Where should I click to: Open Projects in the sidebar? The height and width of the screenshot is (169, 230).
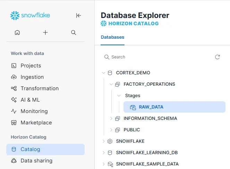(31, 66)
